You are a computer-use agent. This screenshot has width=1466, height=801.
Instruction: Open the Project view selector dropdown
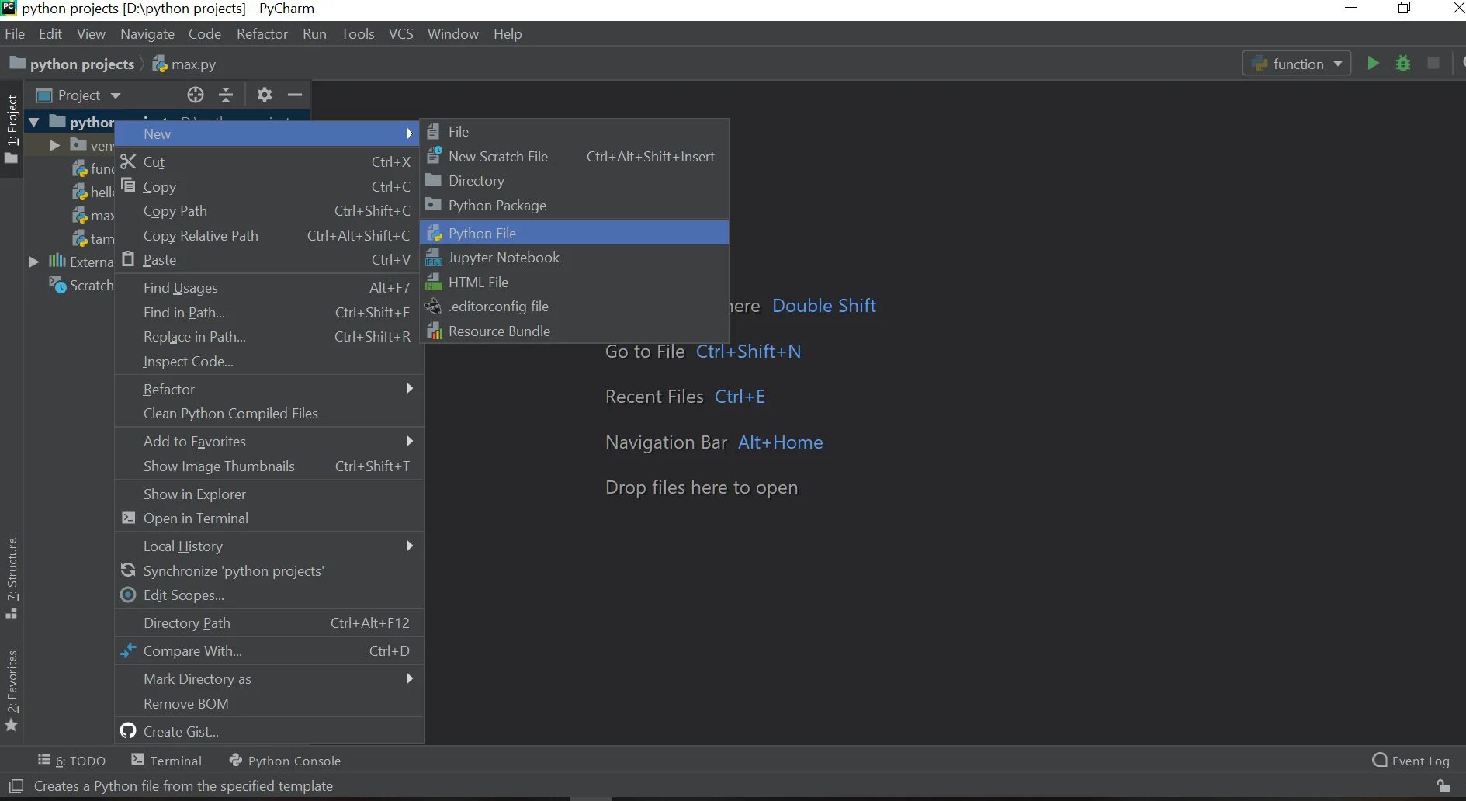pyautogui.click(x=79, y=95)
